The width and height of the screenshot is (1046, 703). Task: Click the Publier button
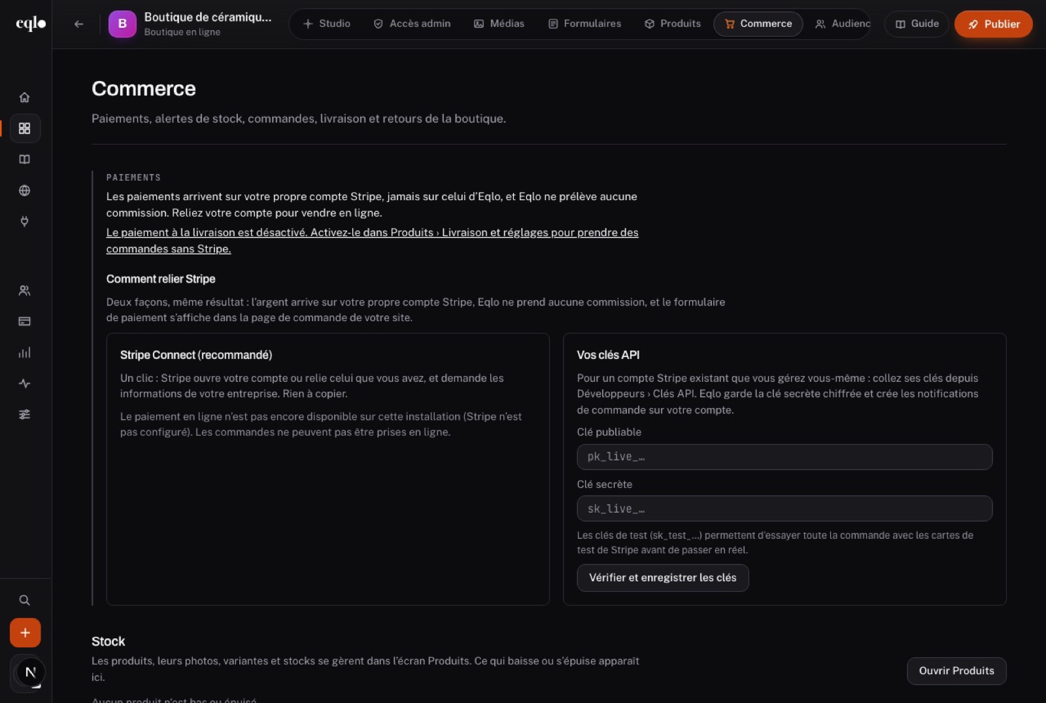(x=993, y=24)
